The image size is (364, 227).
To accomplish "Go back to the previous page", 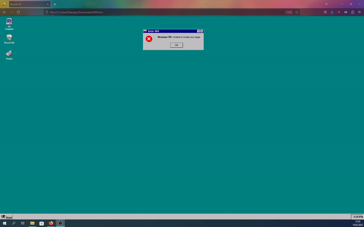I will [4, 12].
